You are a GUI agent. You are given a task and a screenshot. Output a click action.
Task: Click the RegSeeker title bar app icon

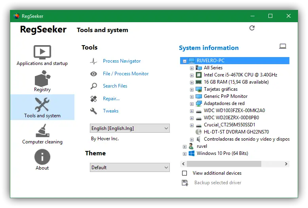(x=17, y=16)
